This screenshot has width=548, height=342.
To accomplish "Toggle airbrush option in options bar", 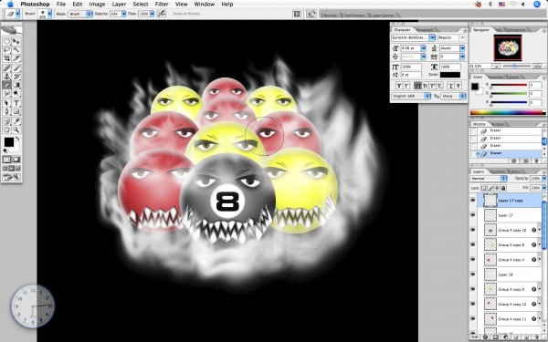I will (161, 14).
